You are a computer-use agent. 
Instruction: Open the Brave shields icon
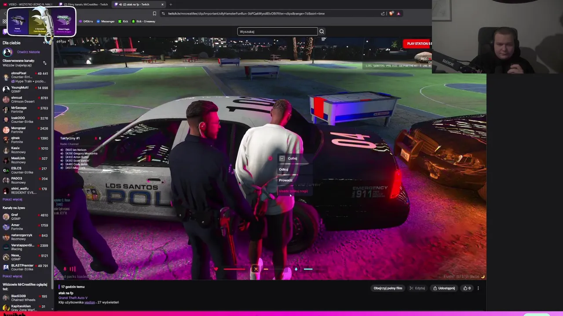tap(391, 14)
